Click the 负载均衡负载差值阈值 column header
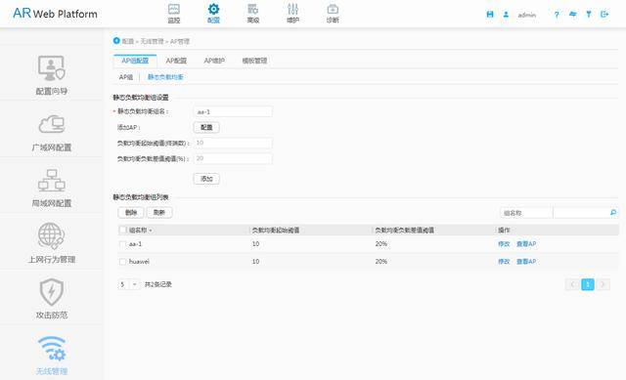This screenshot has height=380, width=626. click(404, 231)
